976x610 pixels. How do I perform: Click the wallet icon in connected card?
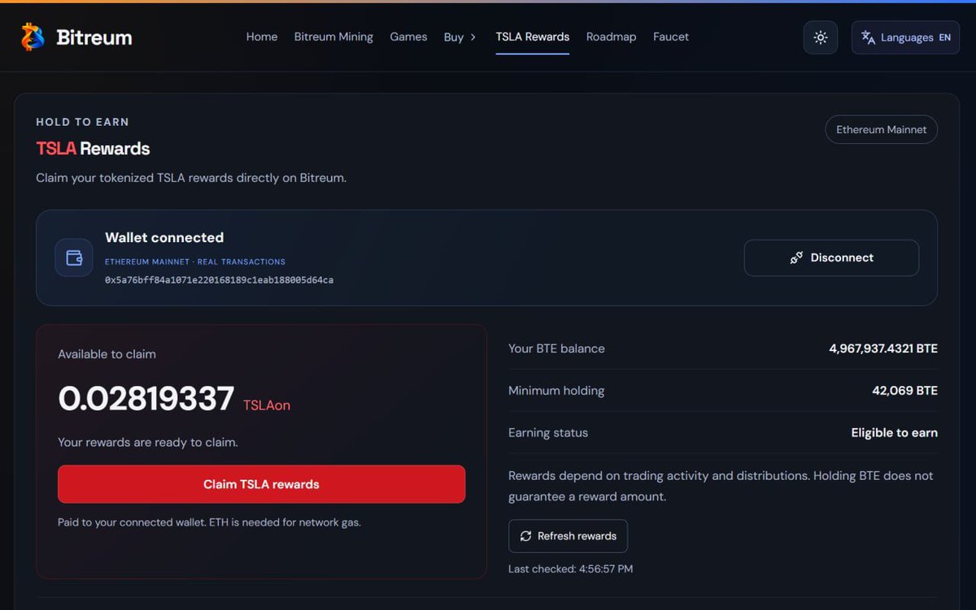pyautogui.click(x=74, y=258)
